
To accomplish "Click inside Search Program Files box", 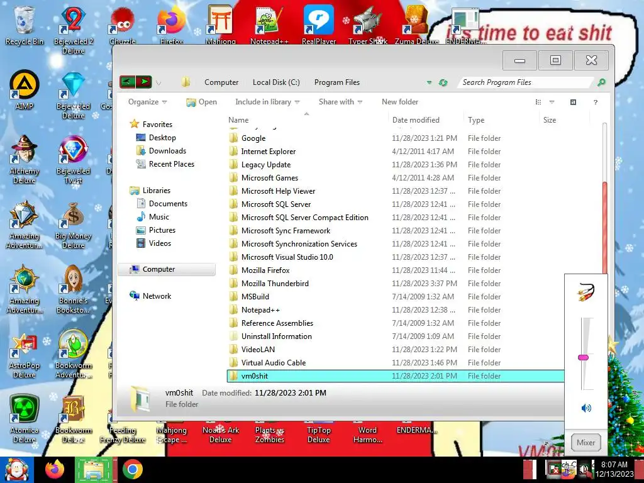I will [526, 82].
